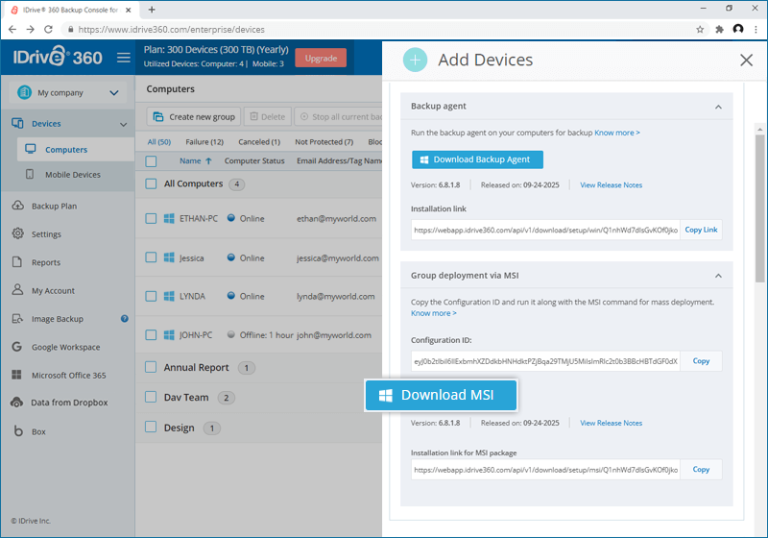The image size is (768, 538).
Task: Click the My company building icon
Action: pyautogui.click(x=25, y=92)
